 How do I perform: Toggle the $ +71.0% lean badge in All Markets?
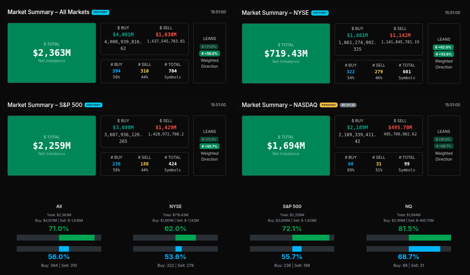(209, 47)
